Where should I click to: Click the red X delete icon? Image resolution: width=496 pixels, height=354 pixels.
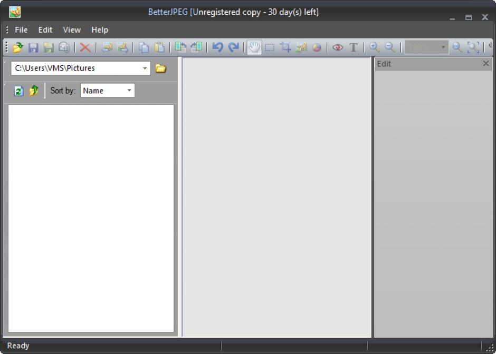pyautogui.click(x=85, y=47)
